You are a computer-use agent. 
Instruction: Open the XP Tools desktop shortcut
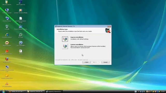point(21,35)
